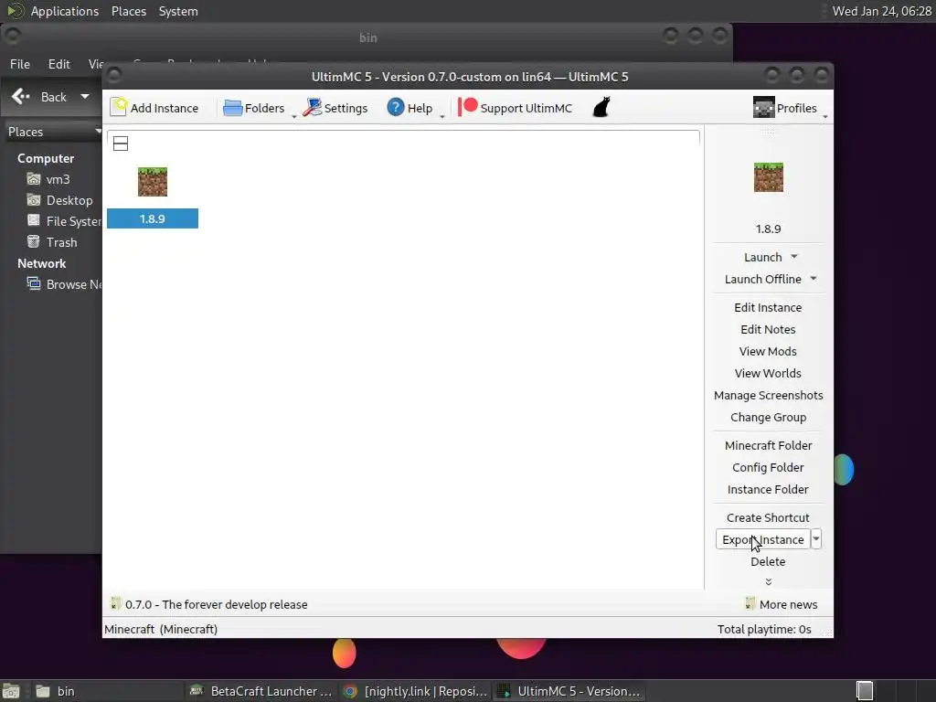Open the Instance Folder
Image resolution: width=936 pixels, height=702 pixels.
[x=768, y=490]
